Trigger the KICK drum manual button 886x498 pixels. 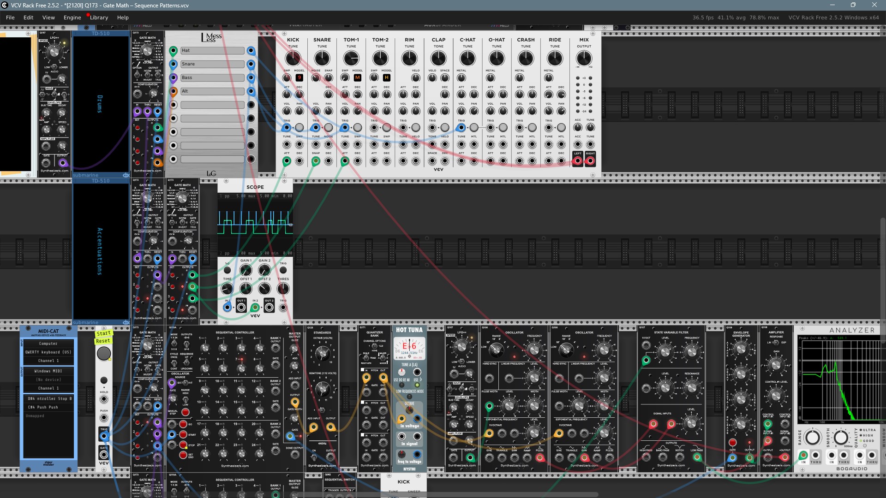pyautogui.click(x=299, y=127)
